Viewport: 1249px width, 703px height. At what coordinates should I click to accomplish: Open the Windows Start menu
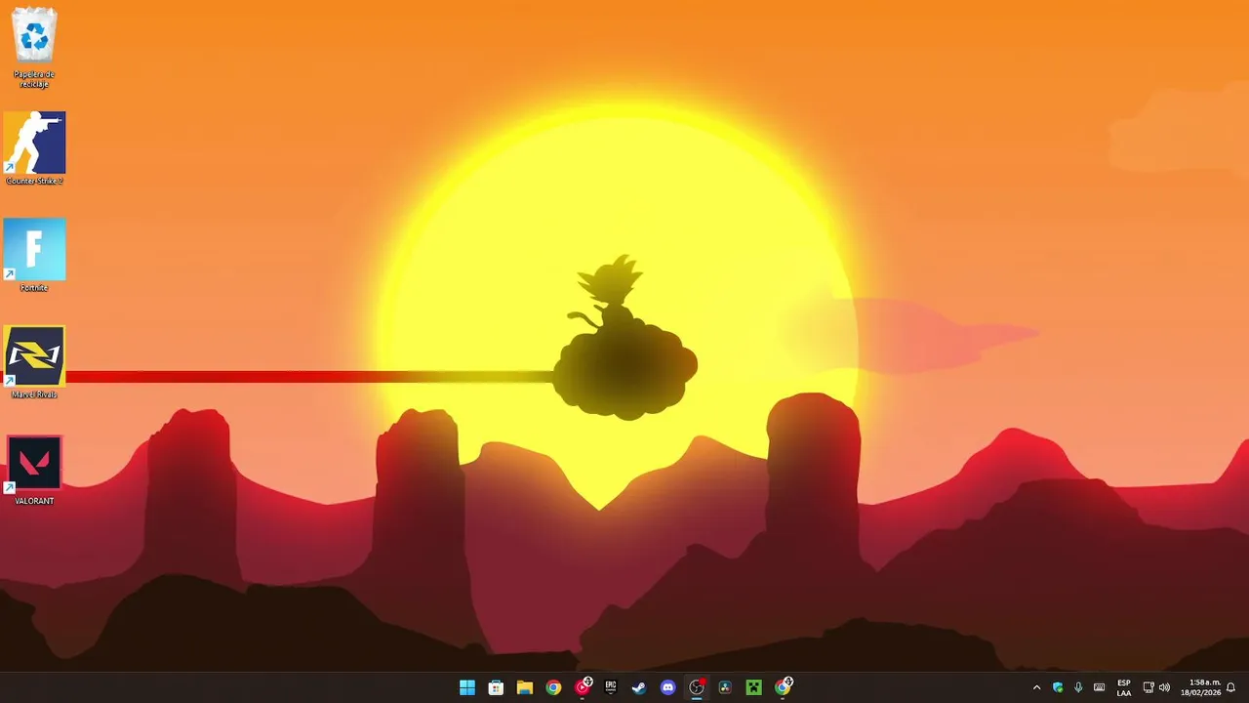click(467, 687)
